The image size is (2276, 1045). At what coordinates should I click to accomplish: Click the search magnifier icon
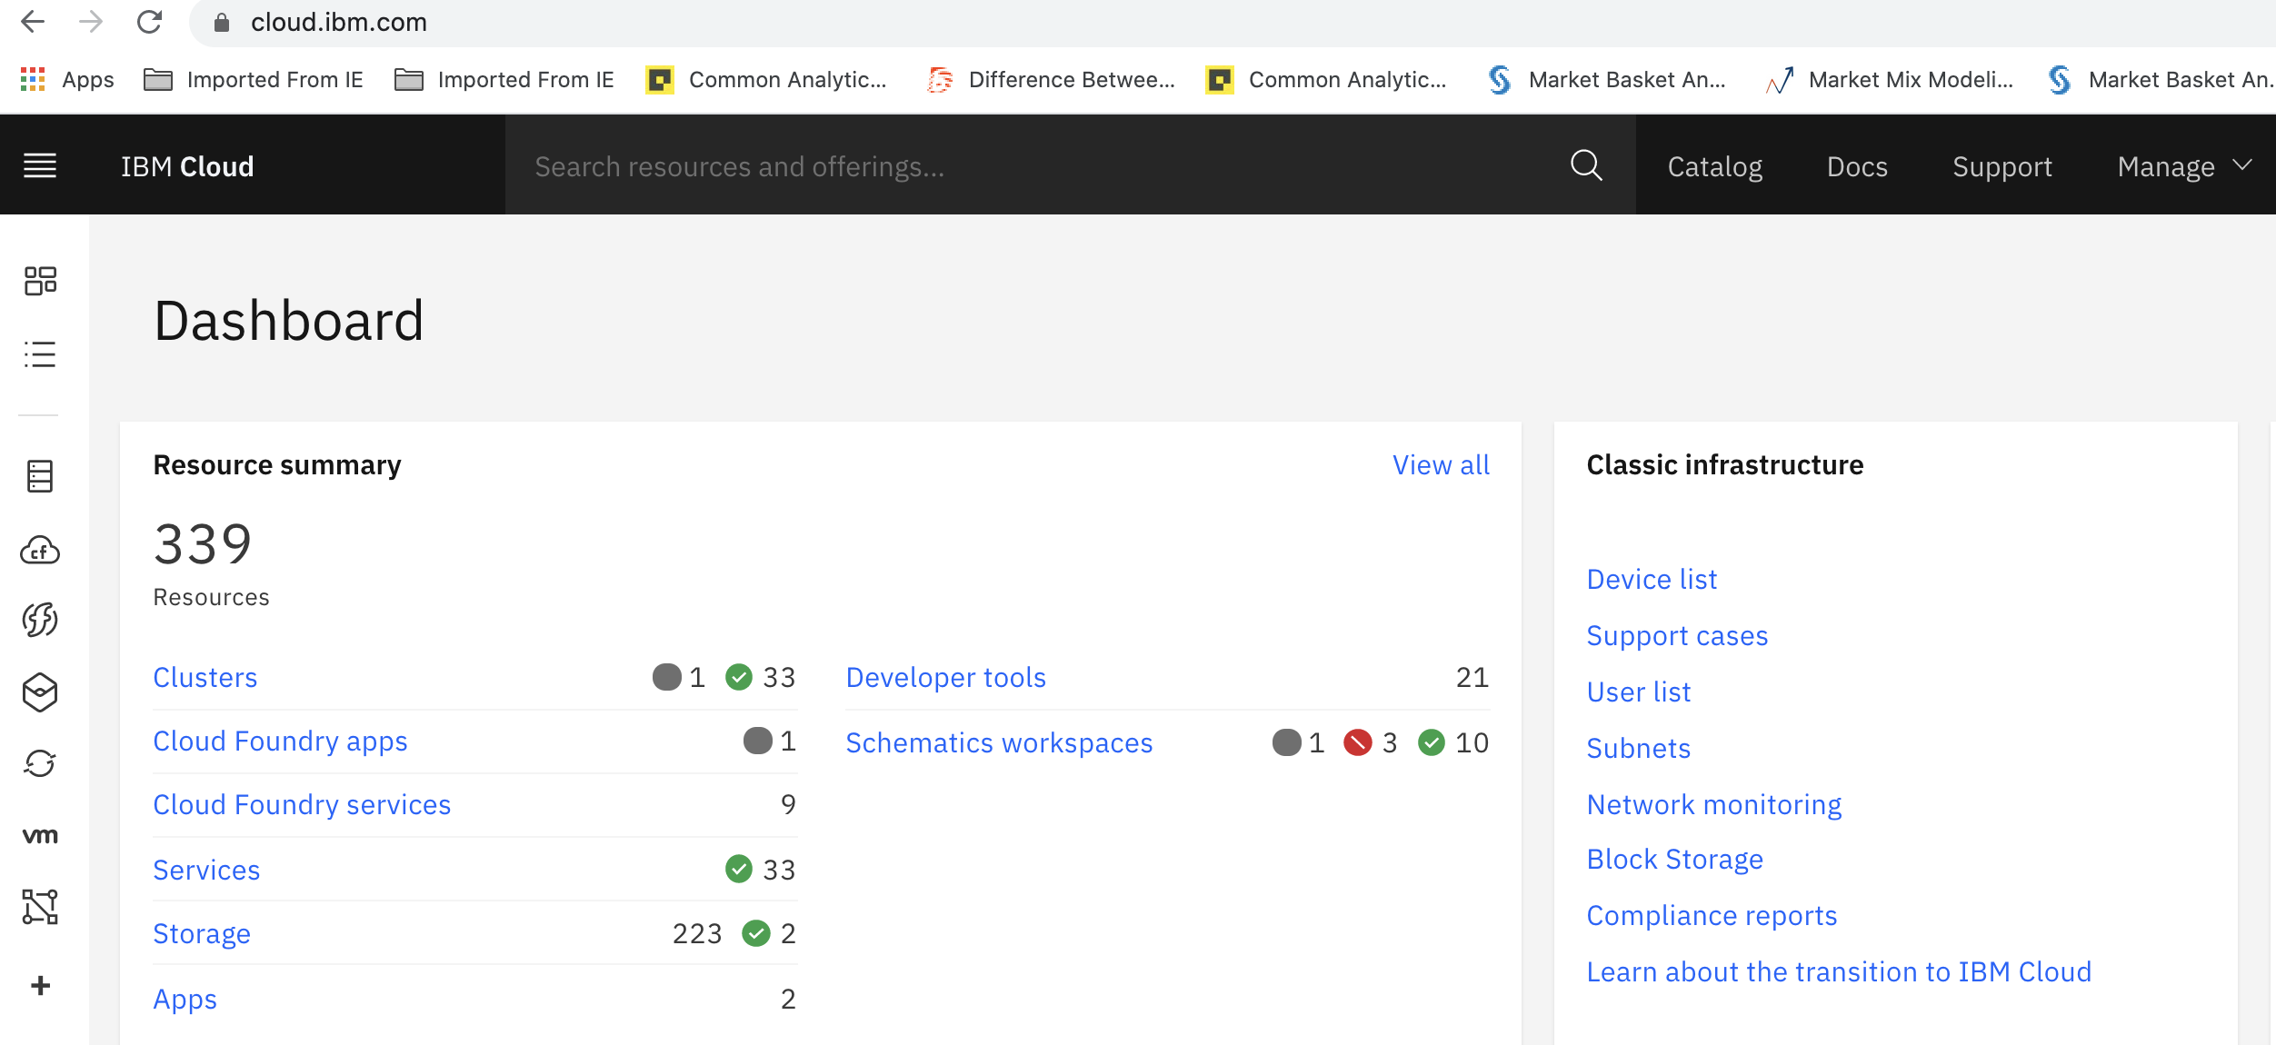tap(1586, 165)
